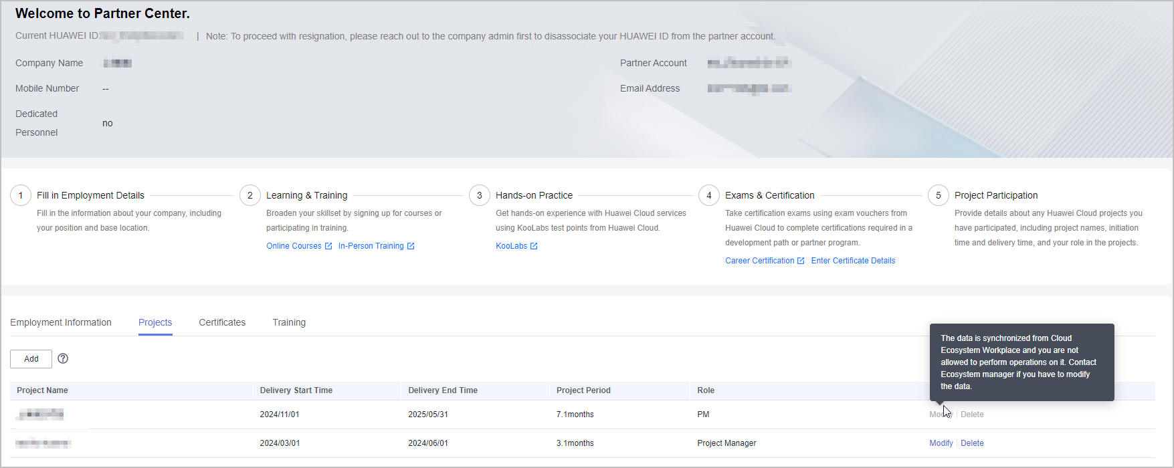Click the 7.1months period cell
1174x468 pixels.
pos(575,415)
